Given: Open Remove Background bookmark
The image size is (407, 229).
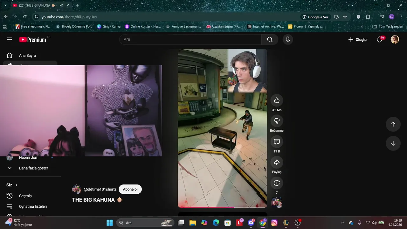Looking at the screenshot, I should pyautogui.click(x=183, y=26).
